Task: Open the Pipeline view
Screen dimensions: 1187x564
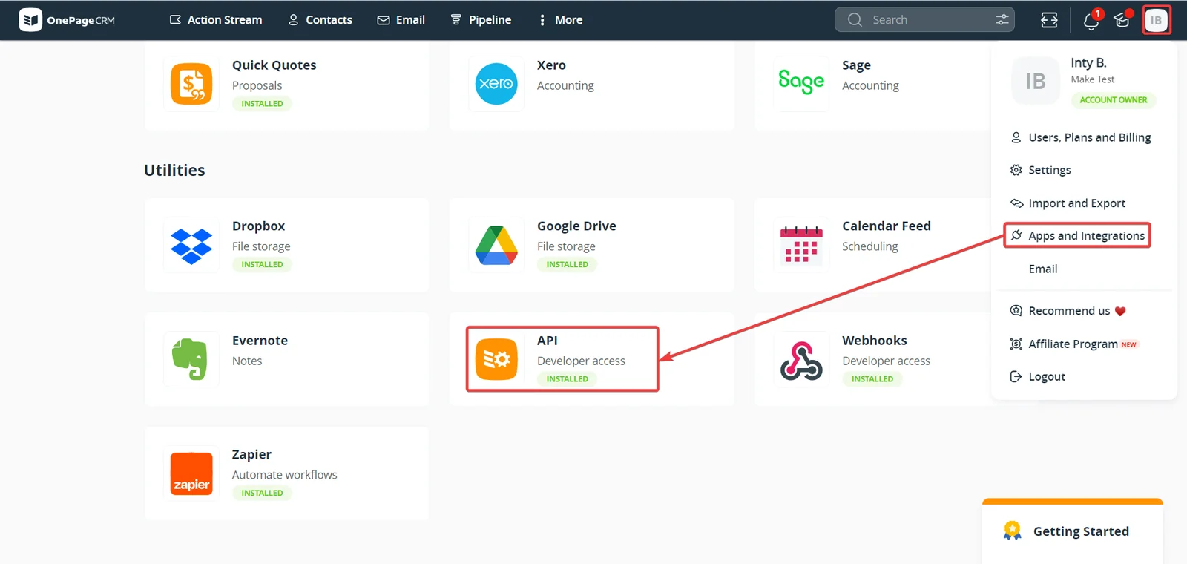Action: pyautogui.click(x=481, y=20)
